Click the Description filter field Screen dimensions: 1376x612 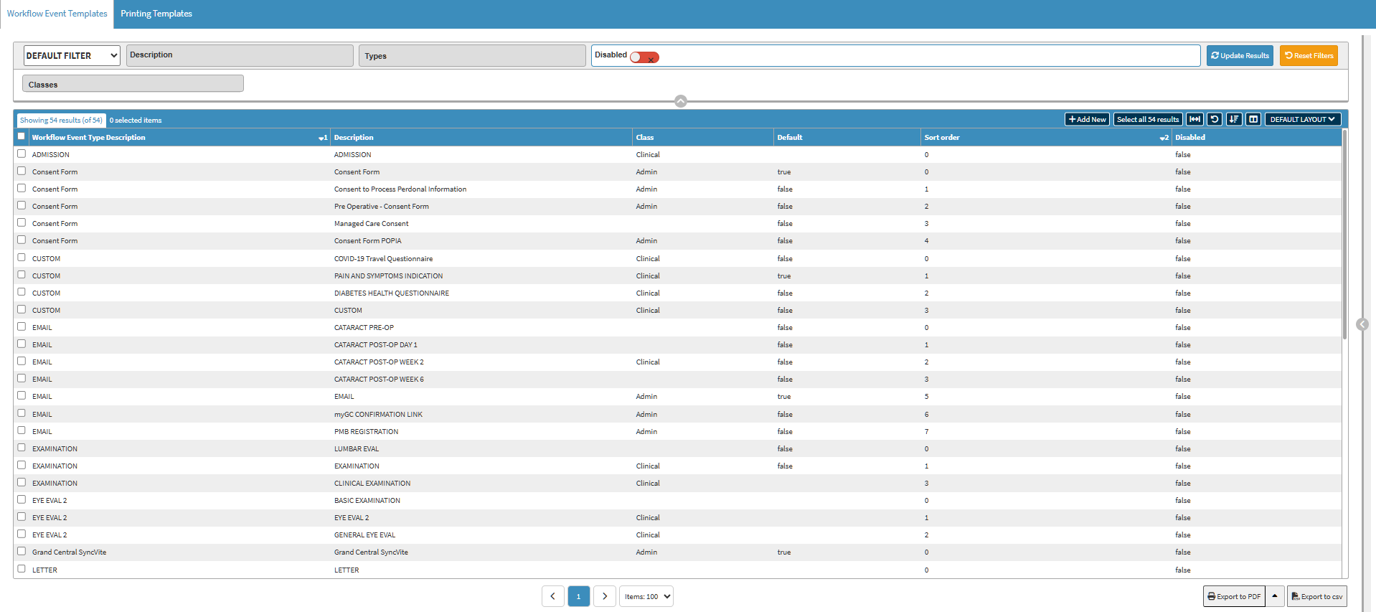click(x=240, y=55)
